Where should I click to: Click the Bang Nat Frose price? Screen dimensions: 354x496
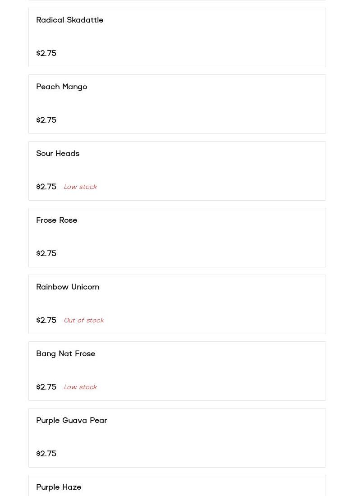point(46,387)
